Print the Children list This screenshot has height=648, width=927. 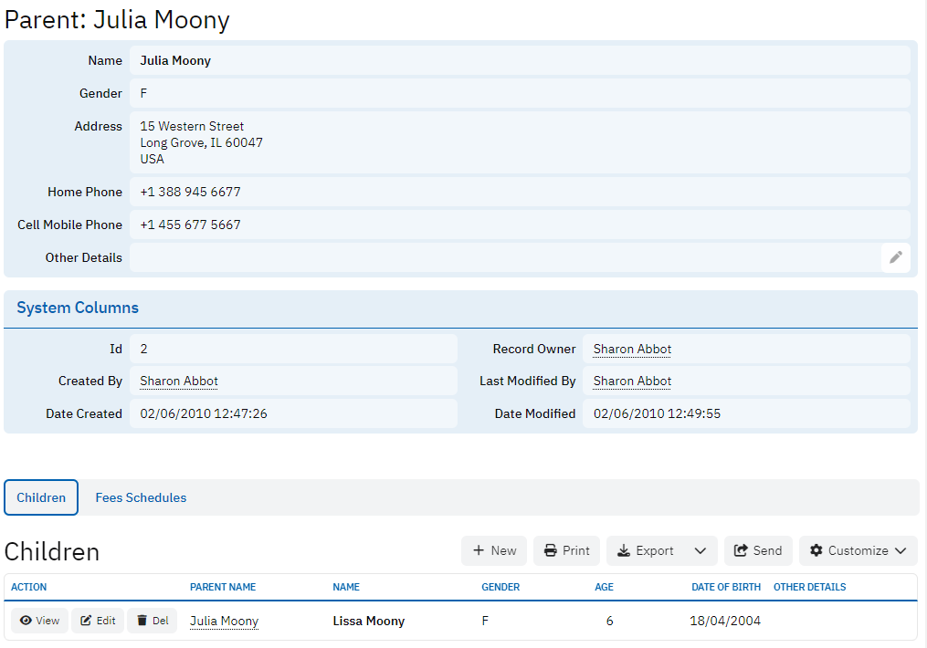point(566,550)
